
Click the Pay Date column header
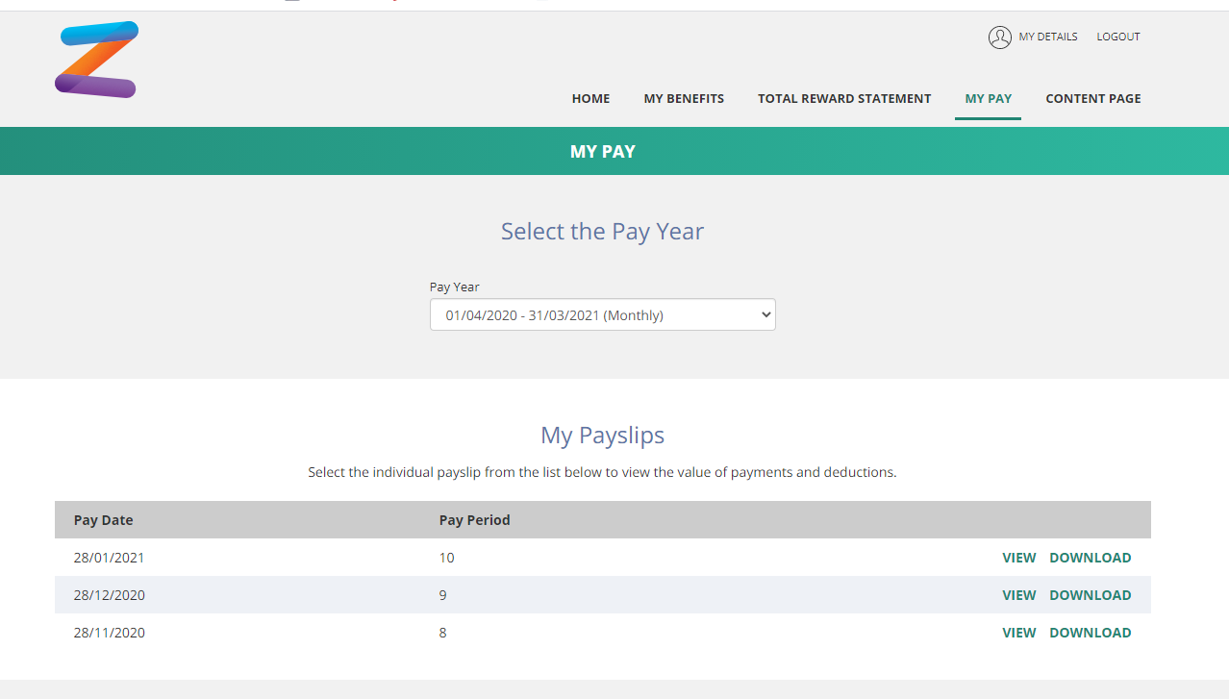103,520
